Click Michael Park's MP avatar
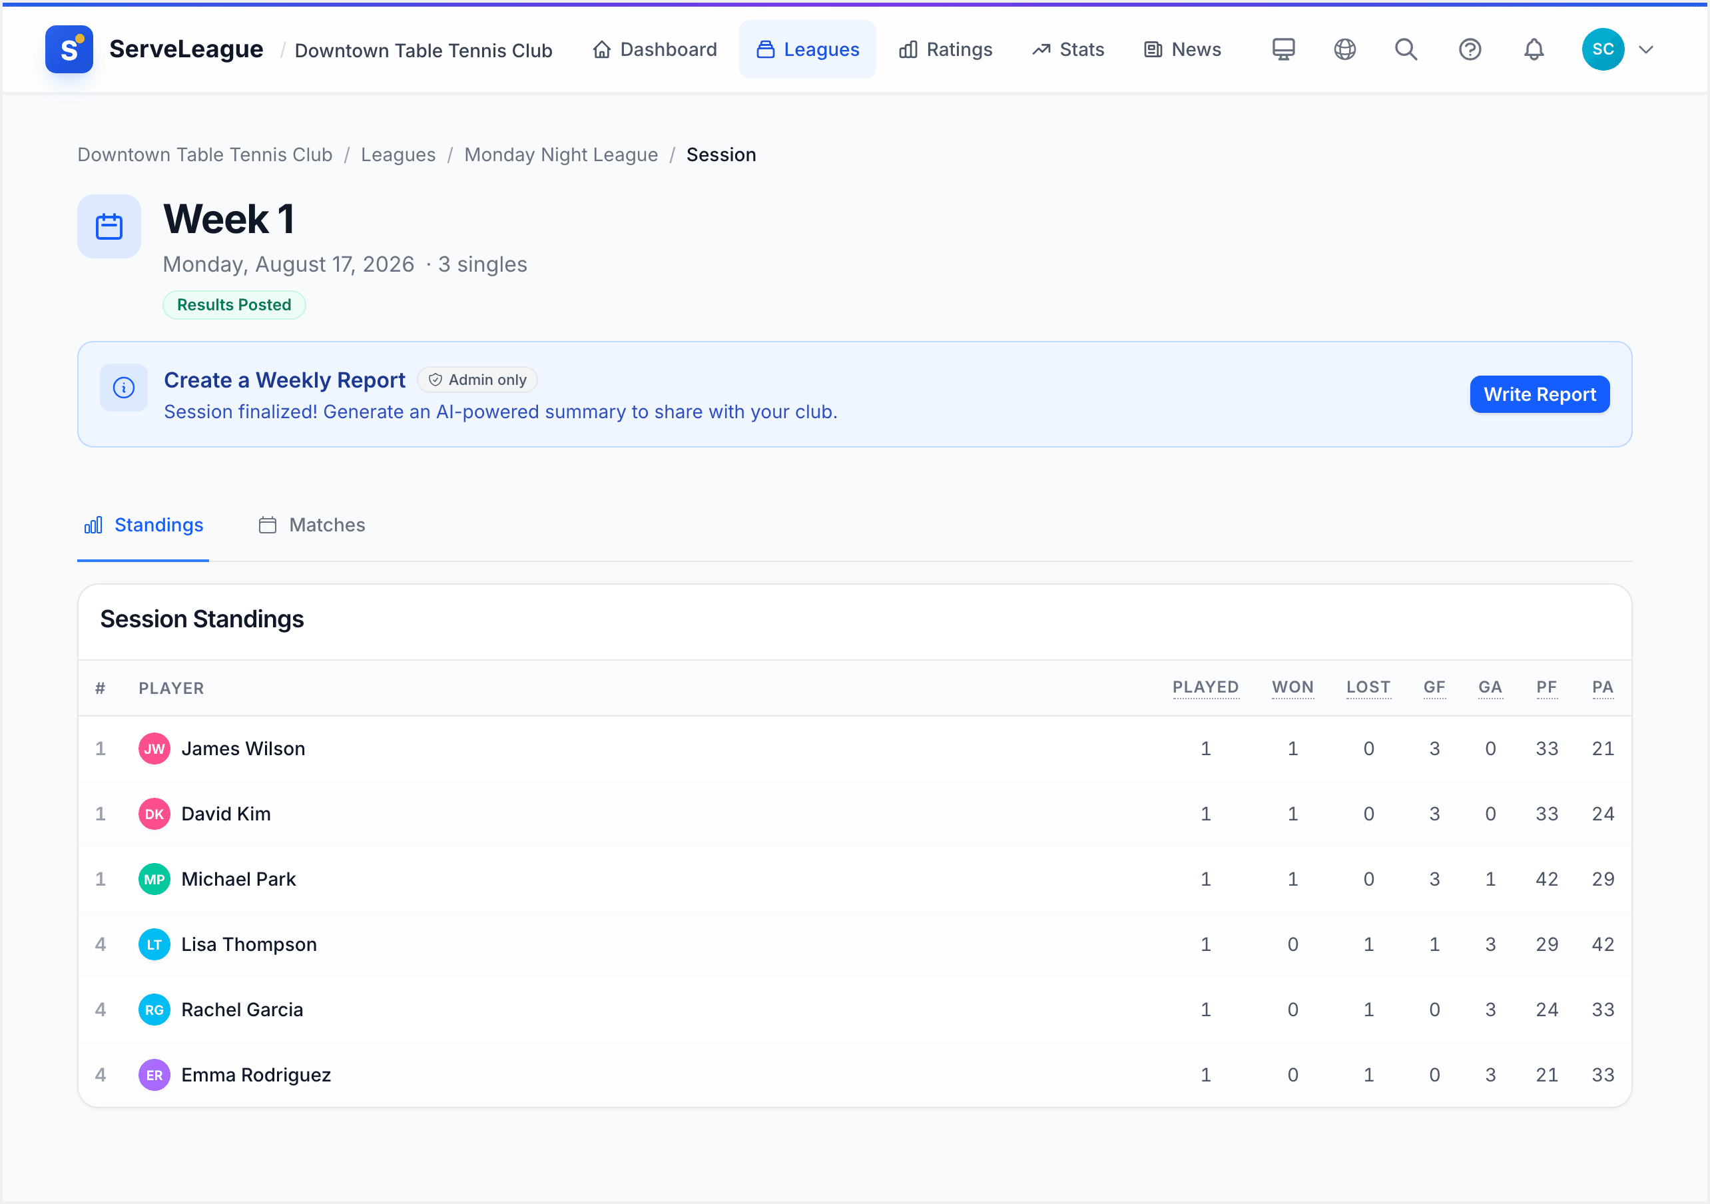Viewport: 1710px width, 1204px height. (x=154, y=879)
